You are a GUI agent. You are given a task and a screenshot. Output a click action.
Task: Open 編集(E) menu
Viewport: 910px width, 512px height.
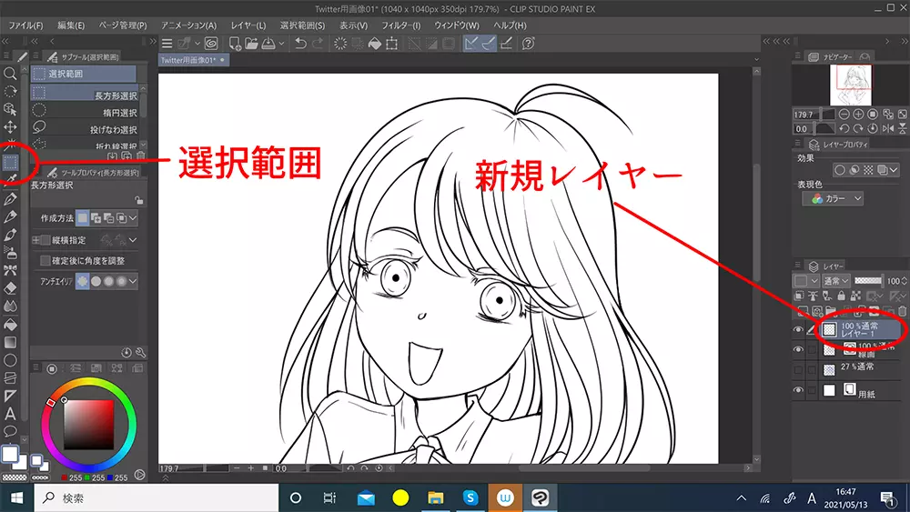click(71, 25)
